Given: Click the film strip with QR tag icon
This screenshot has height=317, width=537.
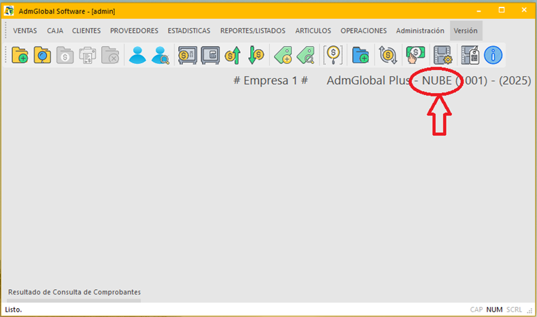Looking at the screenshot, I should (x=470, y=55).
